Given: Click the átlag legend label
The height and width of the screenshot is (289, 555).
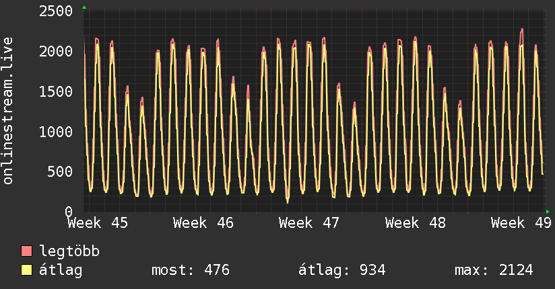Looking at the screenshot, I should (61, 270).
